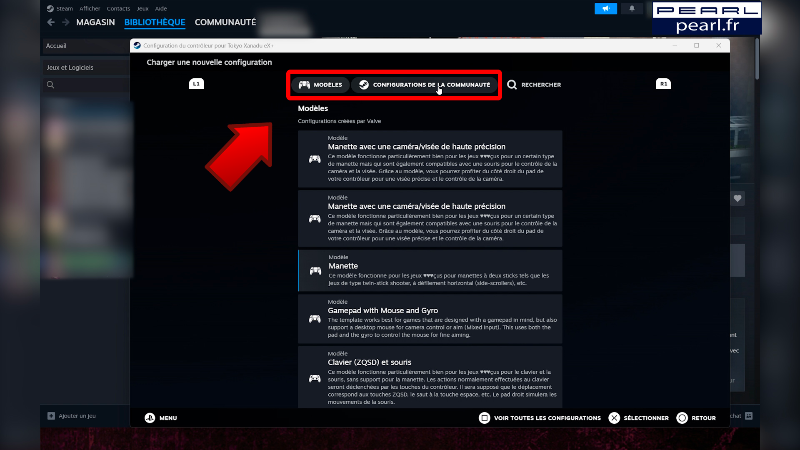Click the Steam logo in the dialog title bar
Image resolution: width=800 pixels, height=450 pixels.
137,45
